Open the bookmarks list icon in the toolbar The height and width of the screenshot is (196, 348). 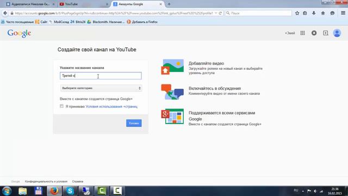(305, 13)
